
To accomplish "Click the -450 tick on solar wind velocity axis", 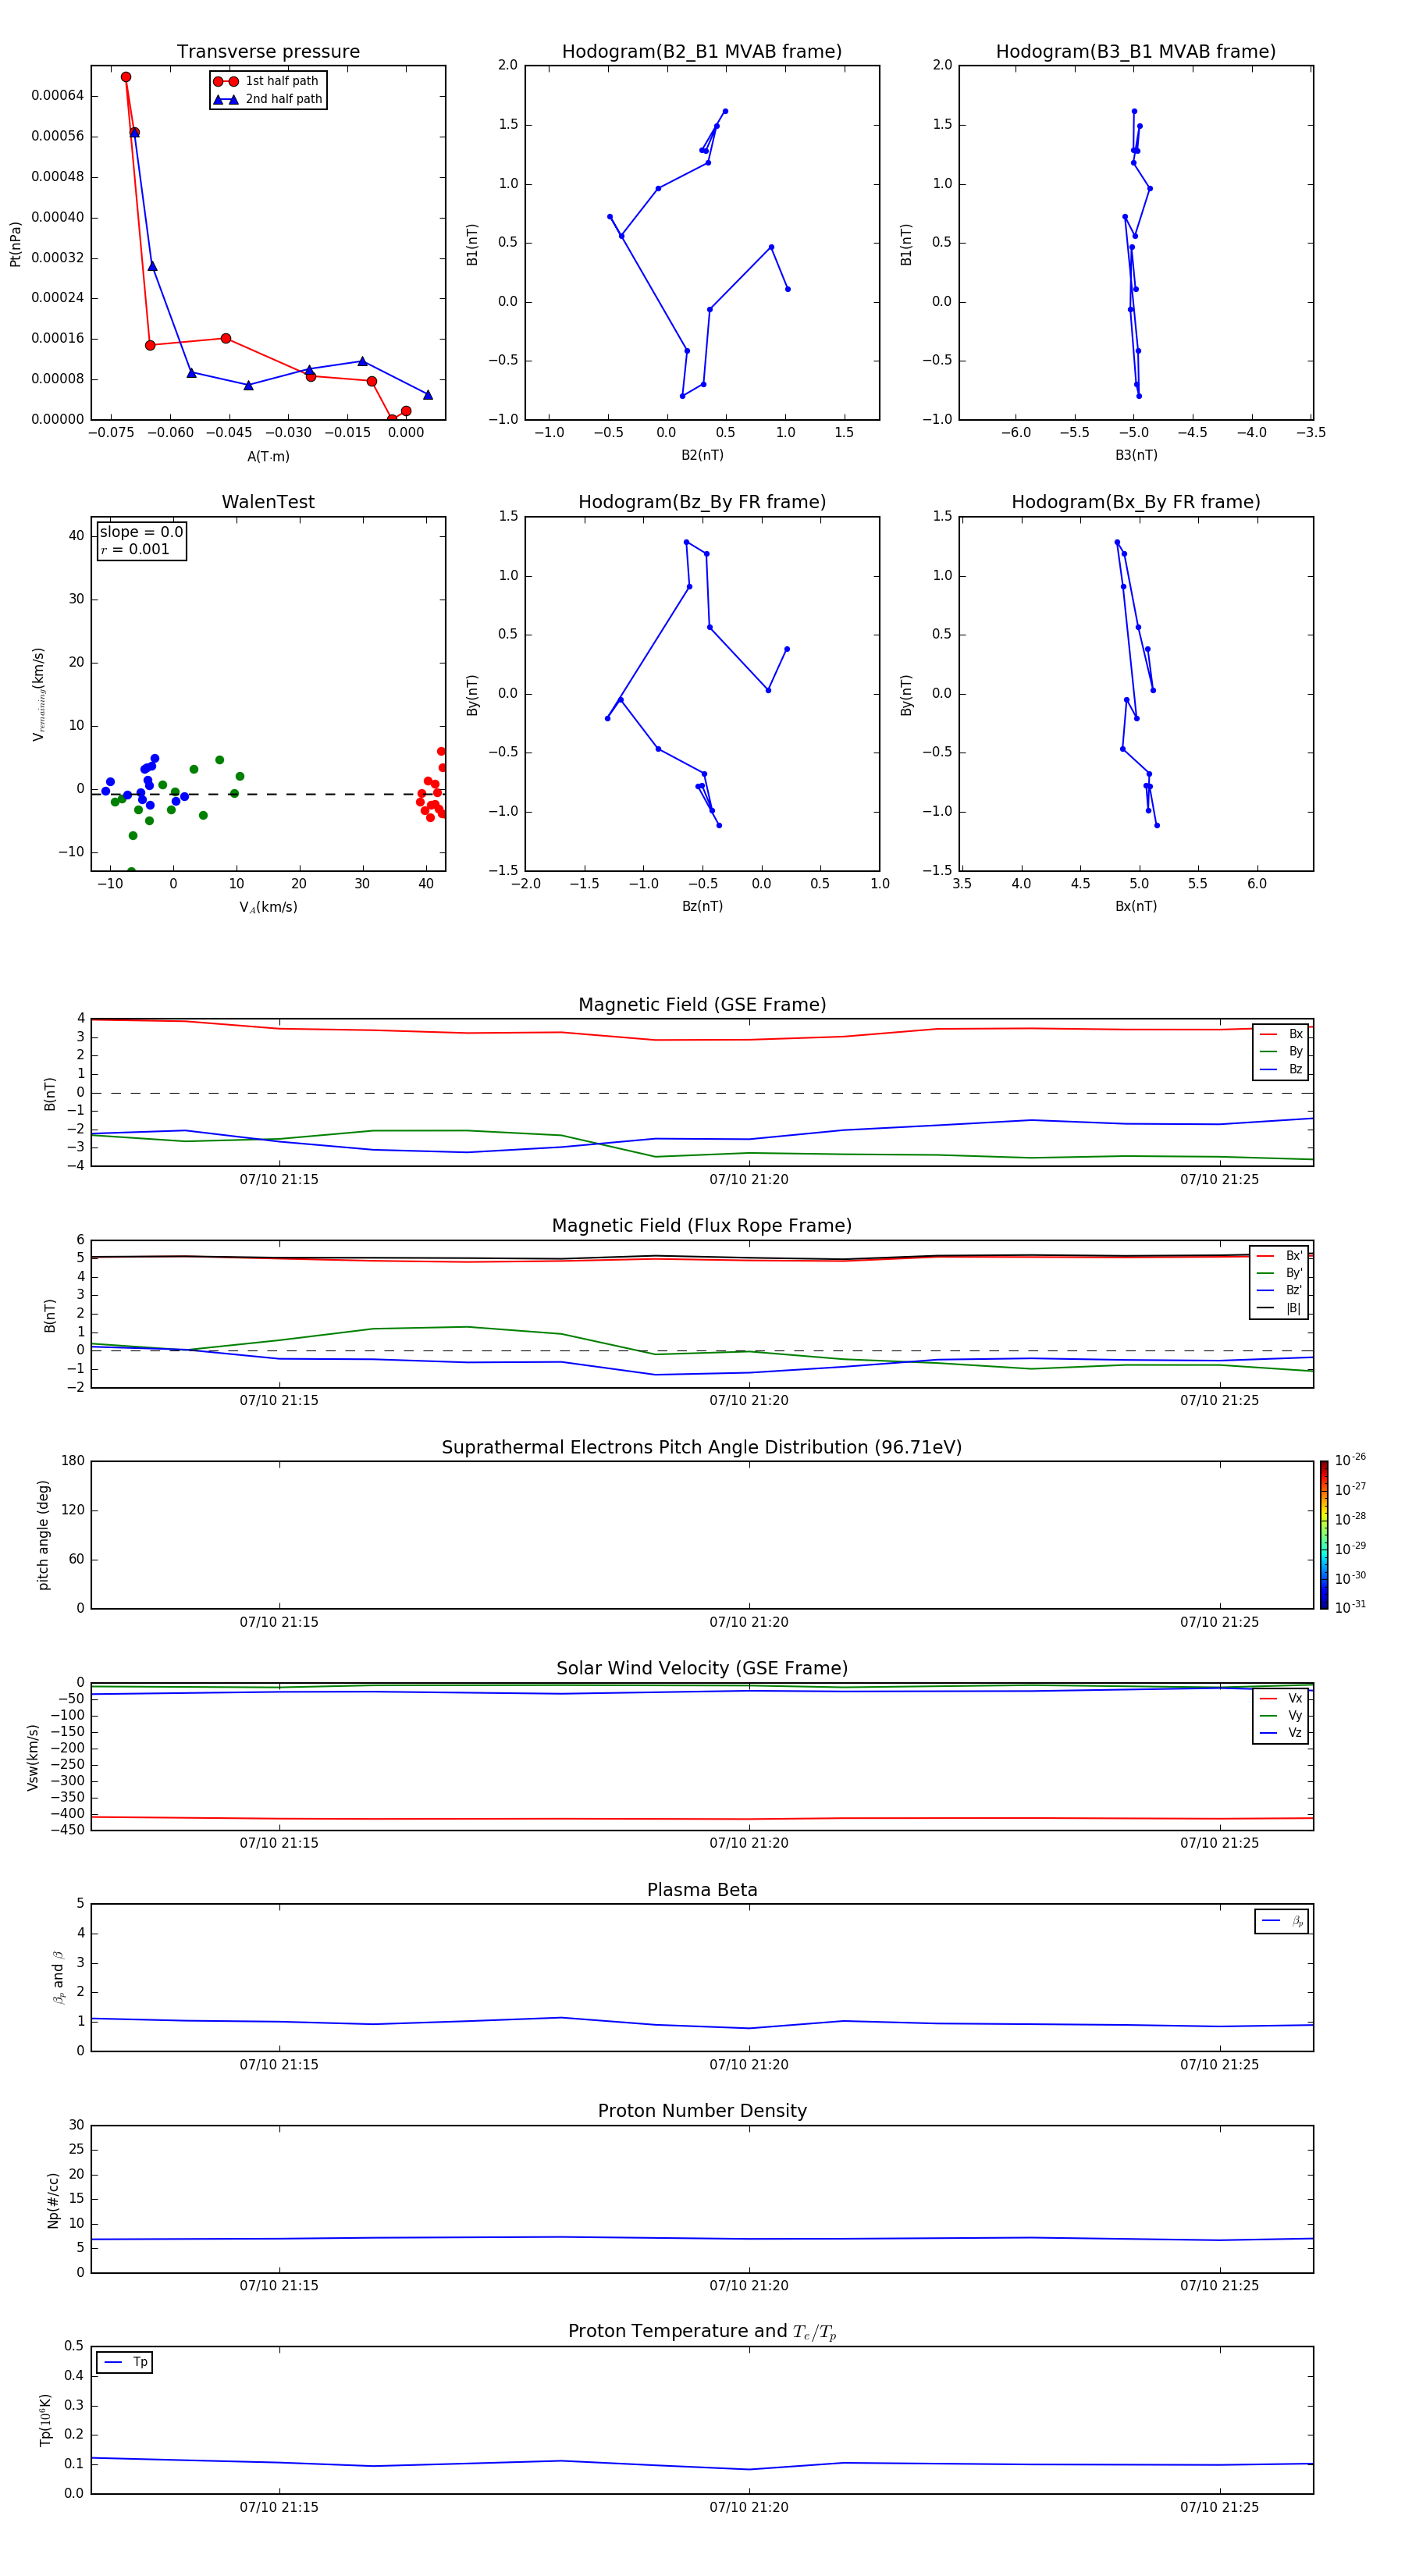I will click(x=69, y=1830).
